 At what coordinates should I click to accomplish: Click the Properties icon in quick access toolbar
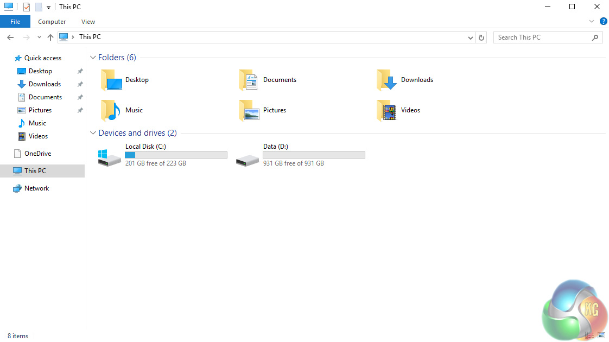click(x=27, y=7)
